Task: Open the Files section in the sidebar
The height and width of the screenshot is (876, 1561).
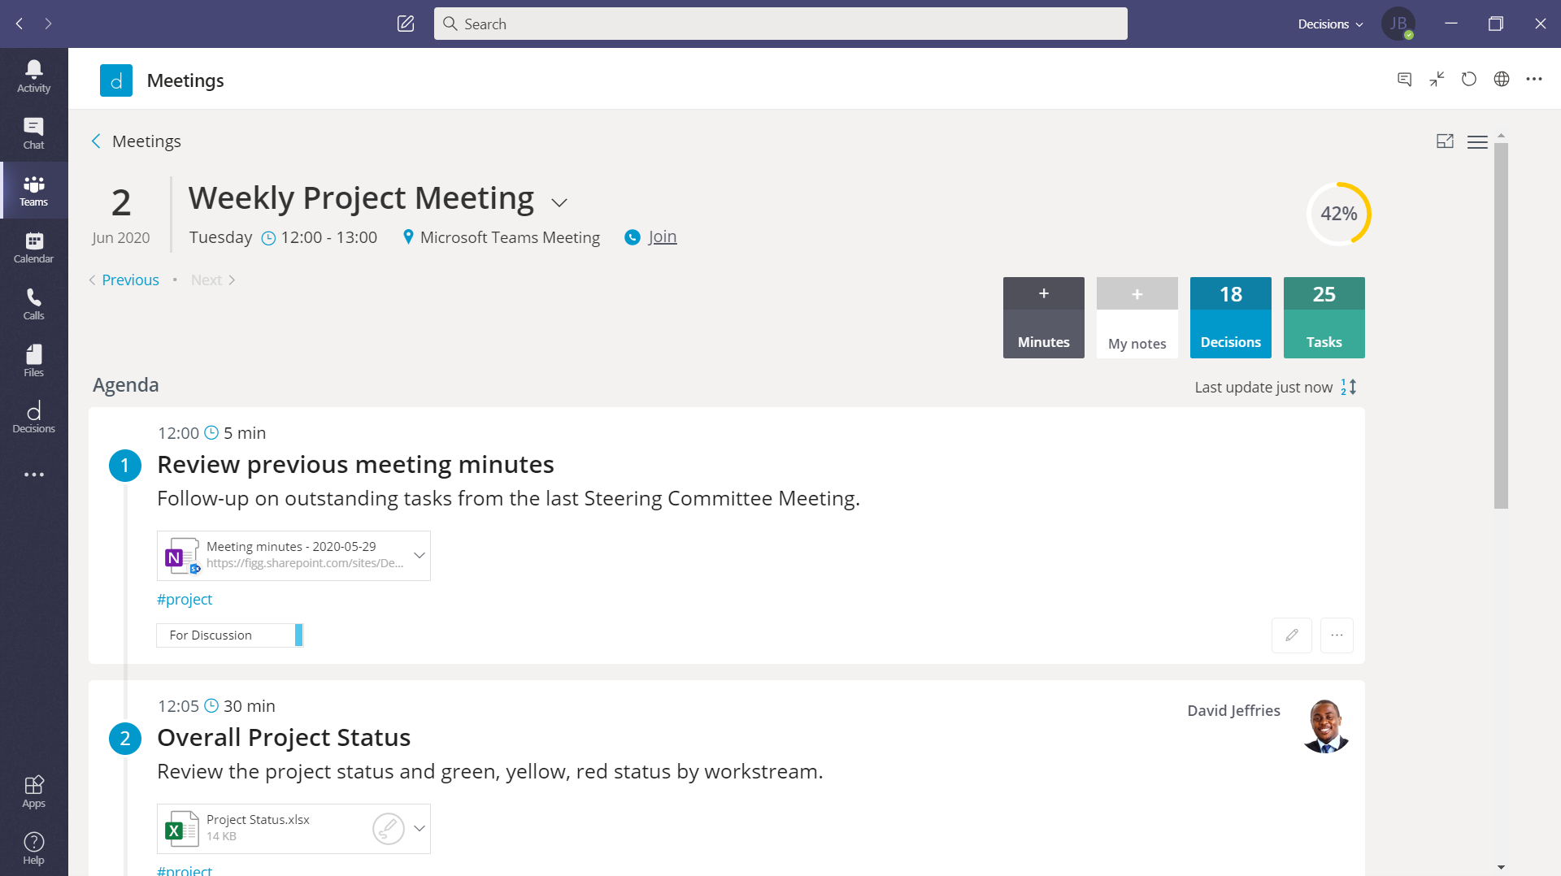Action: click(33, 360)
